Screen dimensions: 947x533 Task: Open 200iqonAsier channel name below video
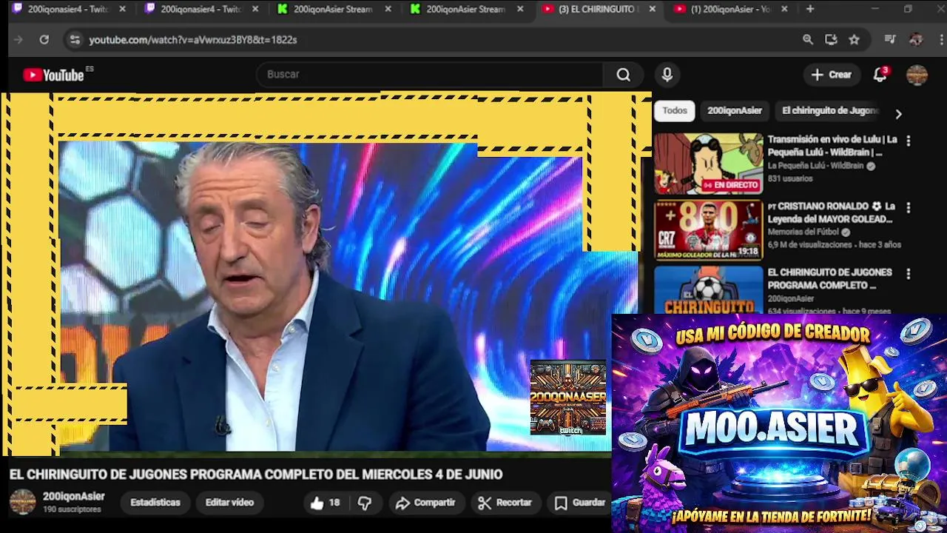73,496
